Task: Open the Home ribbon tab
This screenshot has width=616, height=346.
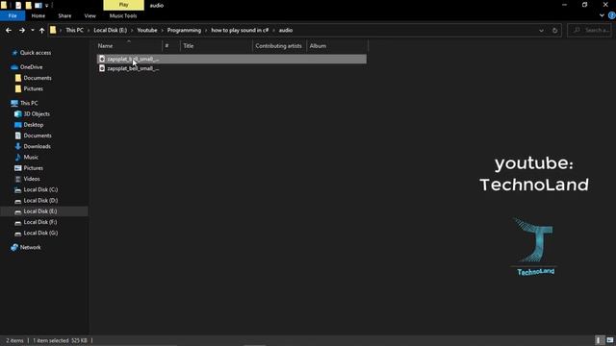Action: [x=38, y=15]
